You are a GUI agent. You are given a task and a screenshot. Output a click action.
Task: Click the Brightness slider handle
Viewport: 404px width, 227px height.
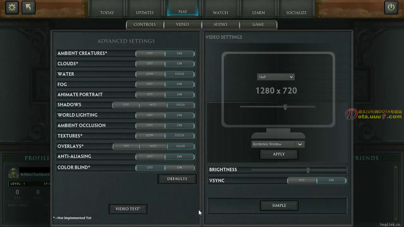[308, 171]
